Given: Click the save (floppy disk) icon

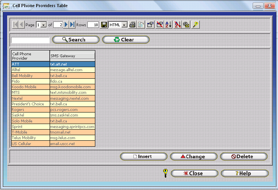Looking at the screenshot, I should (104, 25).
